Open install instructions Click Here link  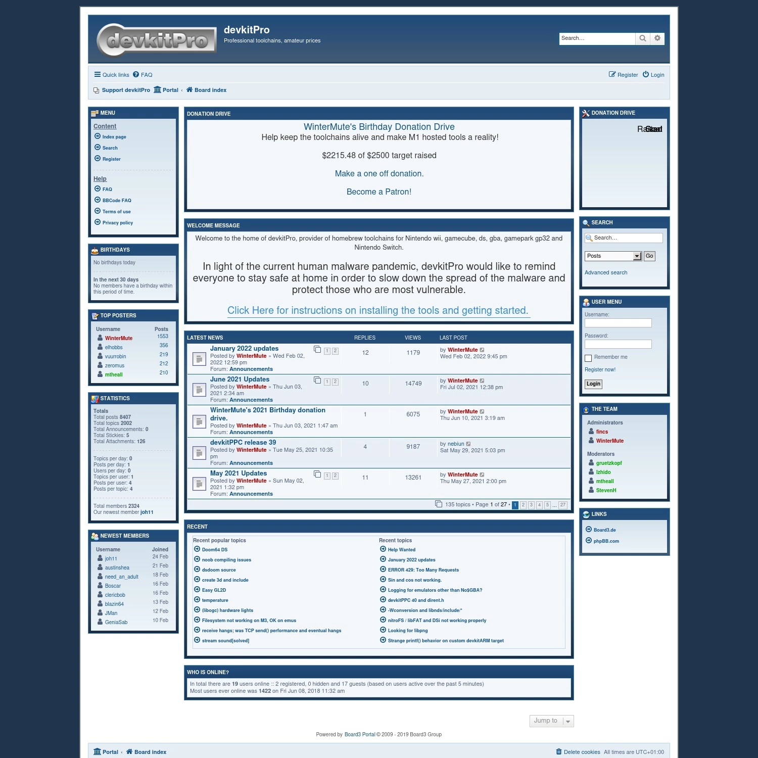[377, 311]
